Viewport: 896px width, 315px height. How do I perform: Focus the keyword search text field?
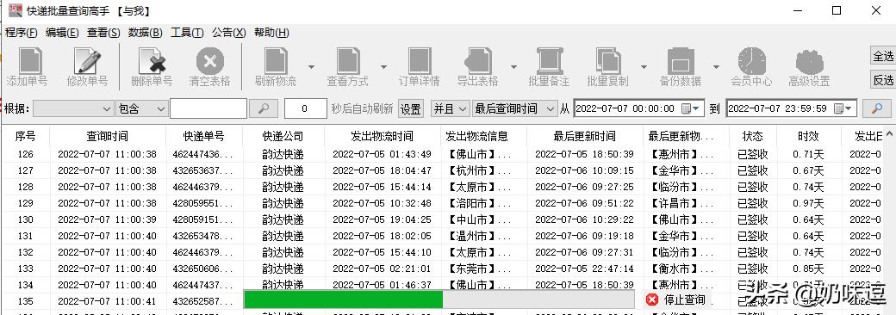point(208,108)
